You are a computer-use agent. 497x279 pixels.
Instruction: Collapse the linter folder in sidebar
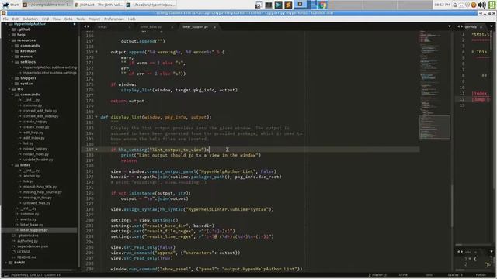(x=12, y=165)
